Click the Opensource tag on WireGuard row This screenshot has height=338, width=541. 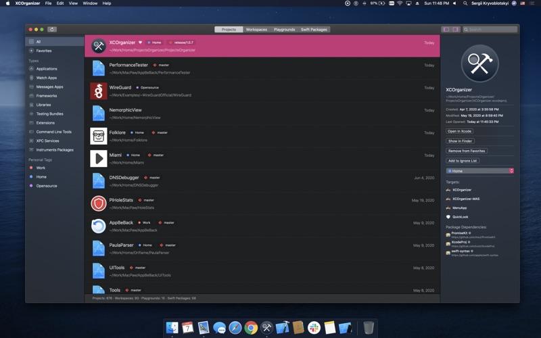click(x=147, y=88)
